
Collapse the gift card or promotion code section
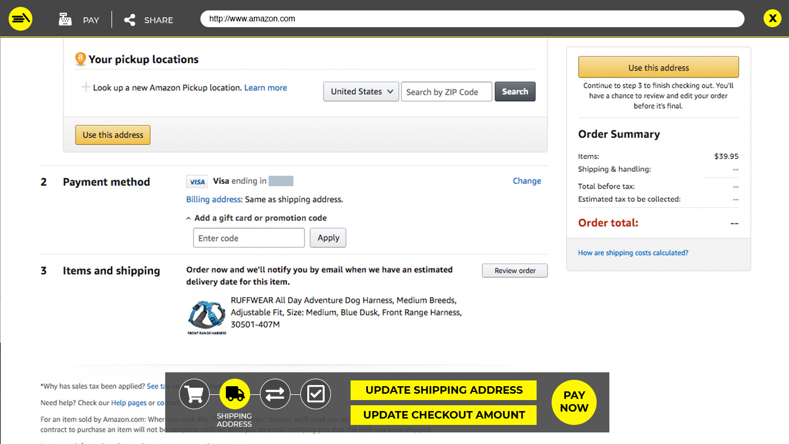click(x=188, y=219)
